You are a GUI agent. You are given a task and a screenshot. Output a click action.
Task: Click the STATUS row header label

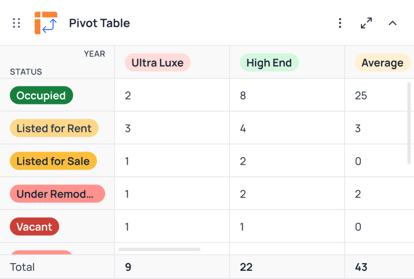pyautogui.click(x=26, y=72)
